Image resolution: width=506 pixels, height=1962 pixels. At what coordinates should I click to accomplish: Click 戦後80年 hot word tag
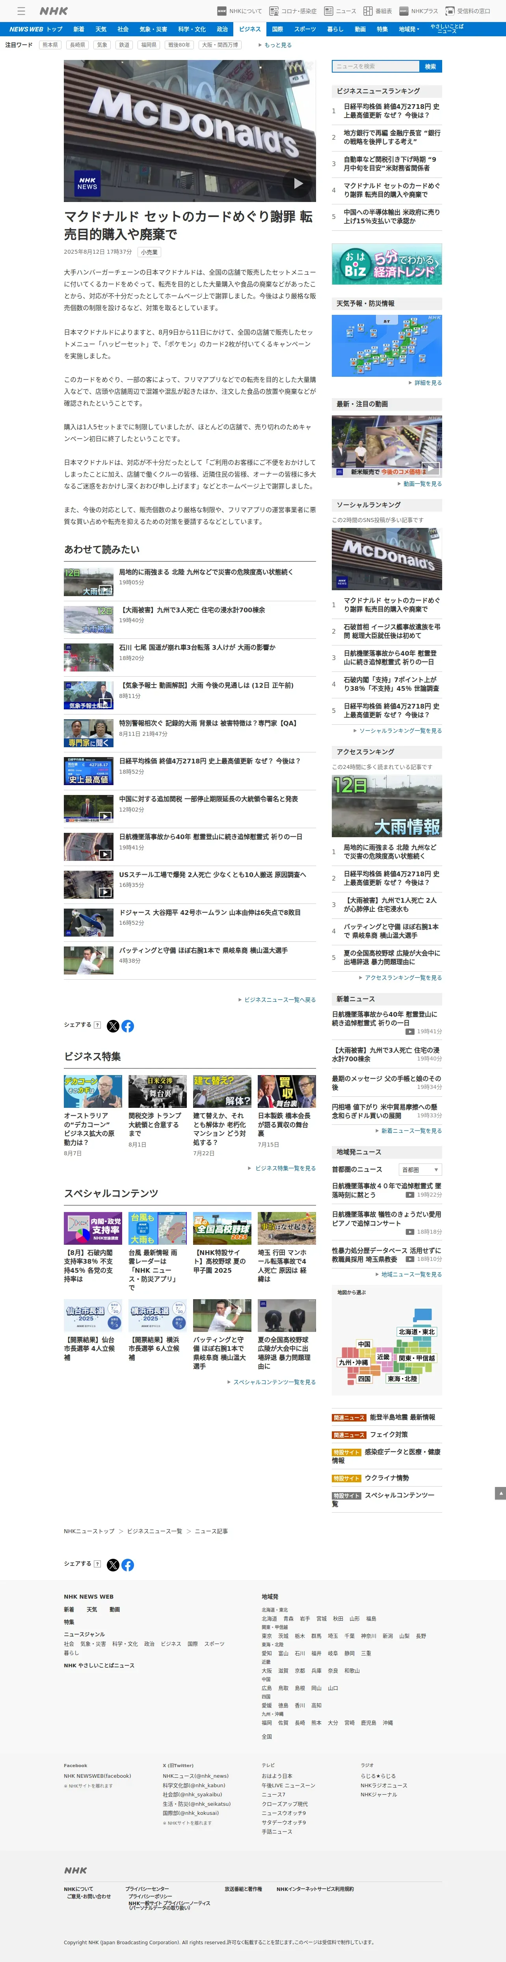[x=179, y=45]
